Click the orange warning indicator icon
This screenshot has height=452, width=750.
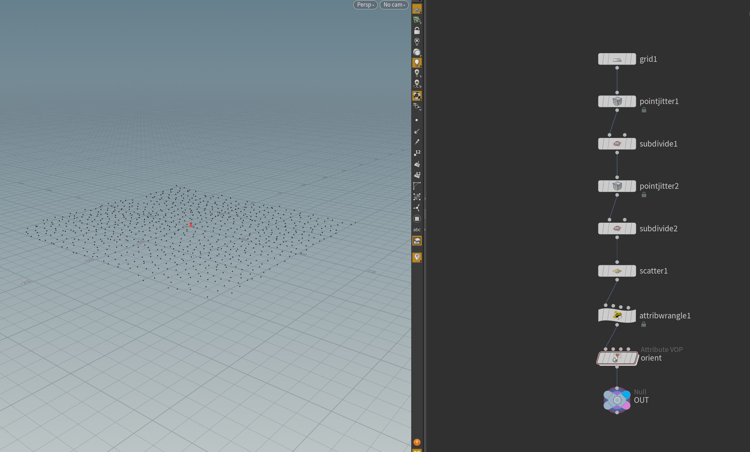coord(417,442)
